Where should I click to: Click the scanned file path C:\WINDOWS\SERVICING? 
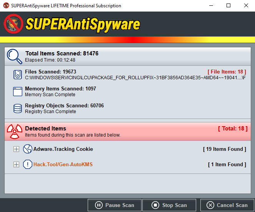tap(135, 78)
